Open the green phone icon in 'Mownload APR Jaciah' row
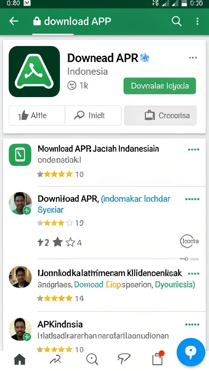The width and height of the screenshot is (209, 371). click(x=20, y=155)
